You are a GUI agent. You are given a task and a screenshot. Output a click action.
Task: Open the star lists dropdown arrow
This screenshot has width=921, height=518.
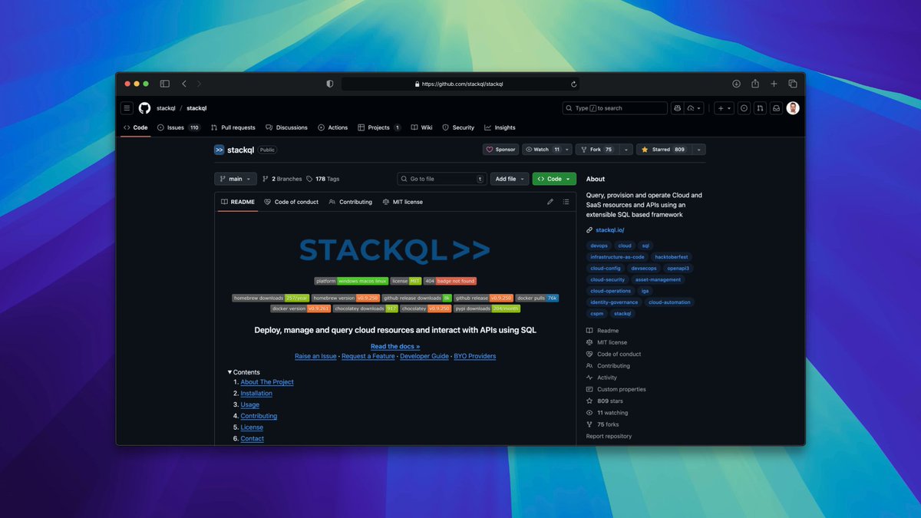point(698,150)
